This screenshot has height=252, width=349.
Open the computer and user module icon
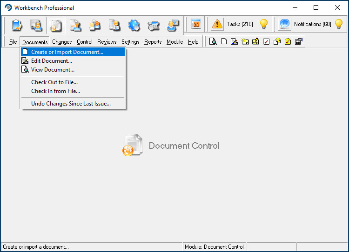[x=36, y=25]
